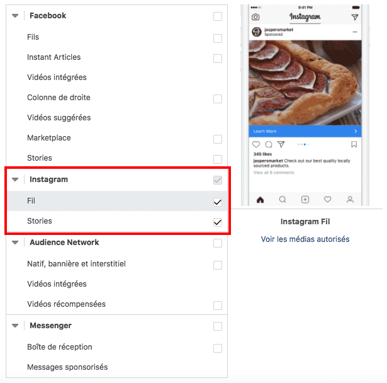This screenshot has height=383, width=387.
Task: Click the search magnifier in Instagram bottom bar
Action: point(283,200)
